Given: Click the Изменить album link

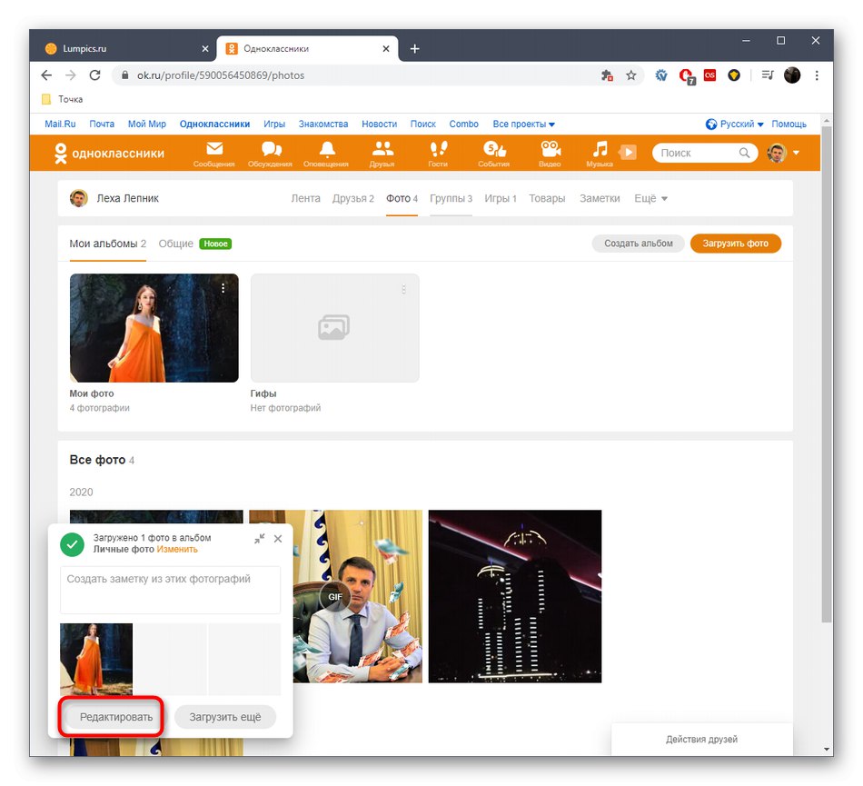Looking at the screenshot, I should (x=177, y=550).
